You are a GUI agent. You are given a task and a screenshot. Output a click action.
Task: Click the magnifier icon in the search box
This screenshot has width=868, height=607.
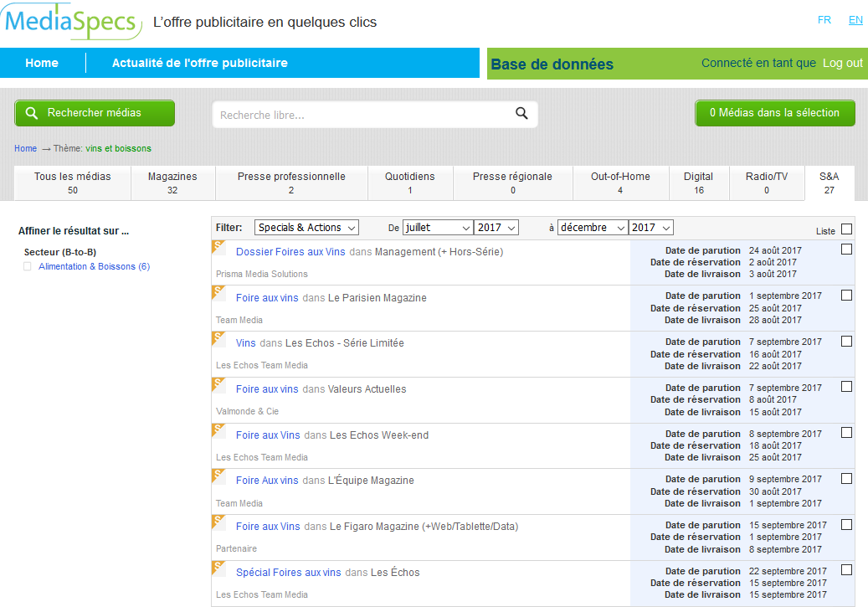[521, 114]
